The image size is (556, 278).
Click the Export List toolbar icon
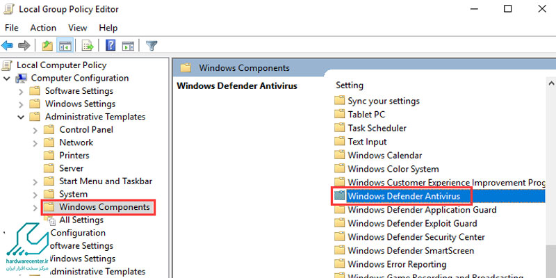[x=88, y=46]
